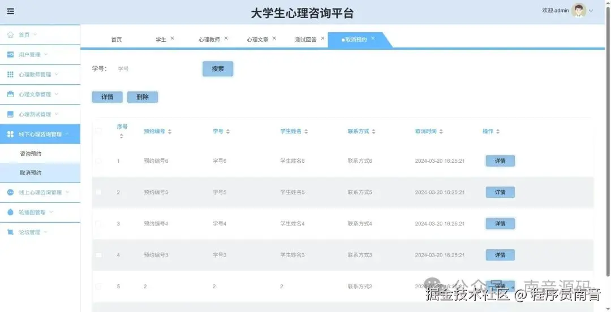Click the 用户管理 sidebar icon
Image resolution: width=611 pixels, height=312 pixels.
[11, 54]
